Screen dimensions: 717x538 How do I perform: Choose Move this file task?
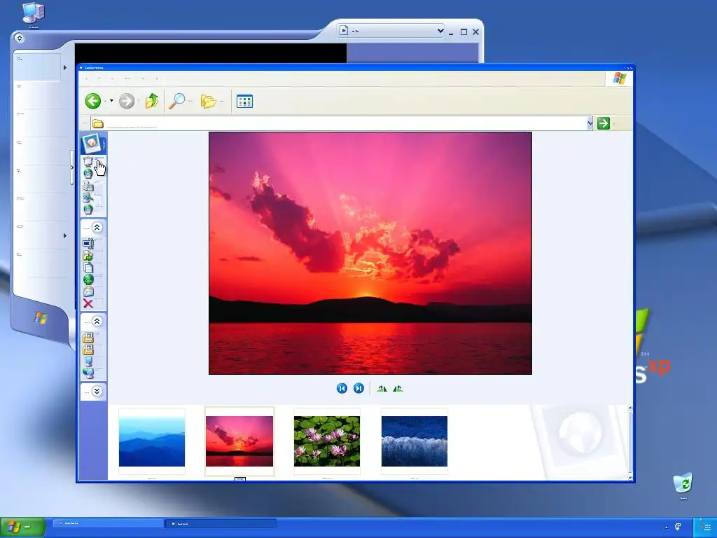(88, 256)
